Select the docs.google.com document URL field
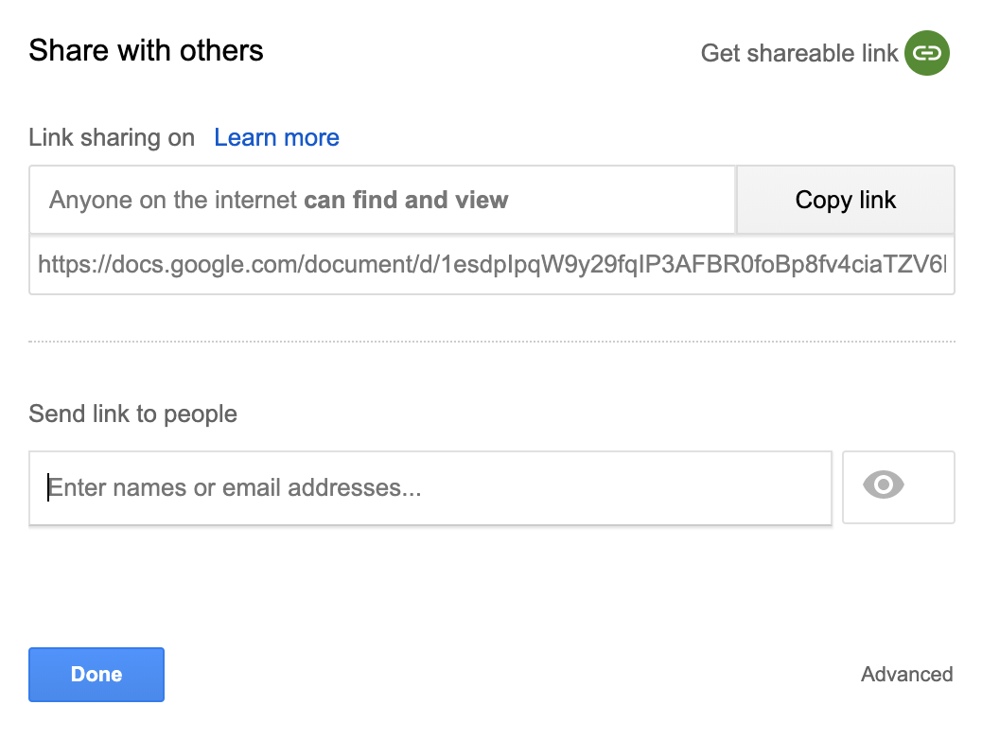 492,264
